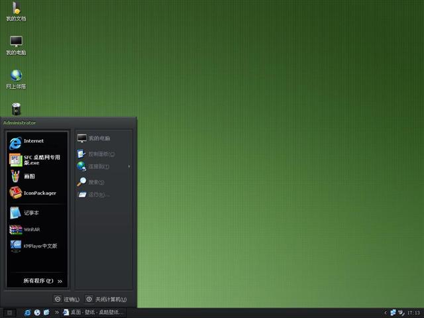Image resolution: width=424 pixels, height=318 pixels.
Task: Open the 运行(R)... run dialog
Action: click(x=104, y=194)
